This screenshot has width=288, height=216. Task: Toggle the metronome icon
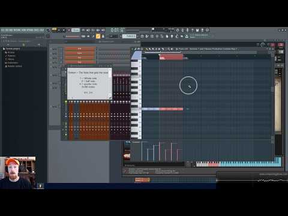[83, 30]
